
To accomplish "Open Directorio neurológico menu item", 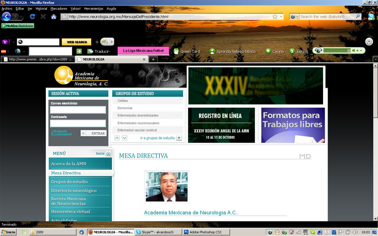I will [x=74, y=191].
